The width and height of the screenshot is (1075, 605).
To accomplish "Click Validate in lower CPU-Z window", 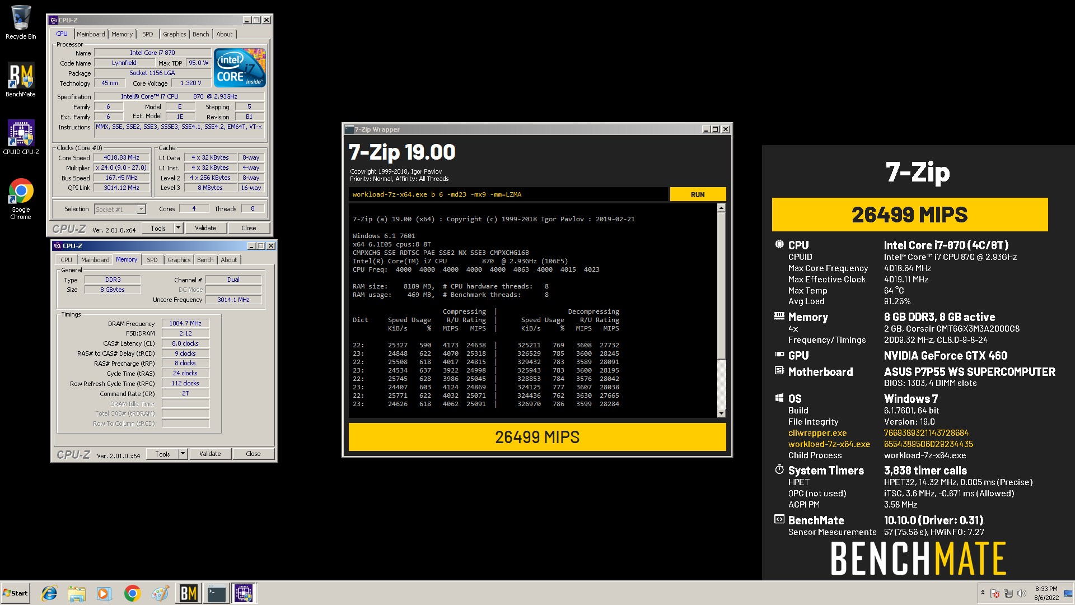I will pyautogui.click(x=210, y=454).
